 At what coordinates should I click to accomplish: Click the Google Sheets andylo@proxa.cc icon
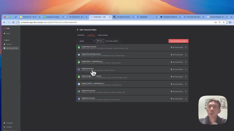click(79, 62)
